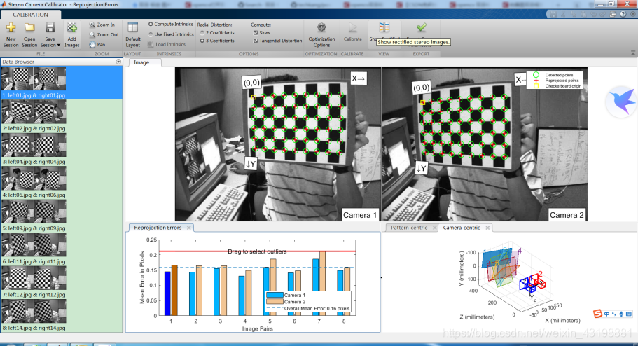Click the Camera 2 image view

[485, 144]
